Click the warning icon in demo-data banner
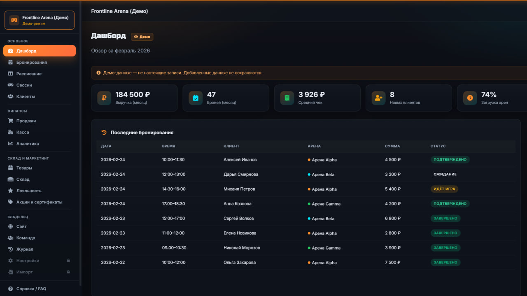 point(98,73)
